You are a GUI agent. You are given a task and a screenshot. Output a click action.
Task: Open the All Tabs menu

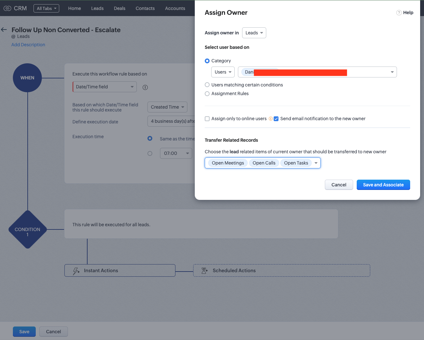pyautogui.click(x=46, y=8)
